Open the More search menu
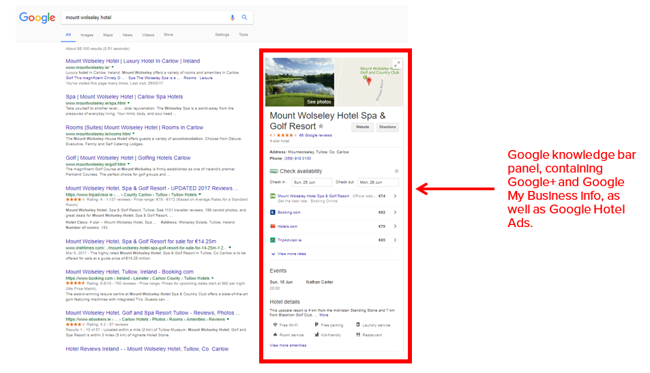 coord(168,35)
